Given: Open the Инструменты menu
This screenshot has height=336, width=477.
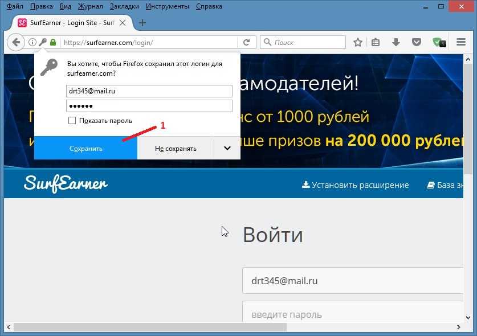Looking at the screenshot, I should pos(168,6).
